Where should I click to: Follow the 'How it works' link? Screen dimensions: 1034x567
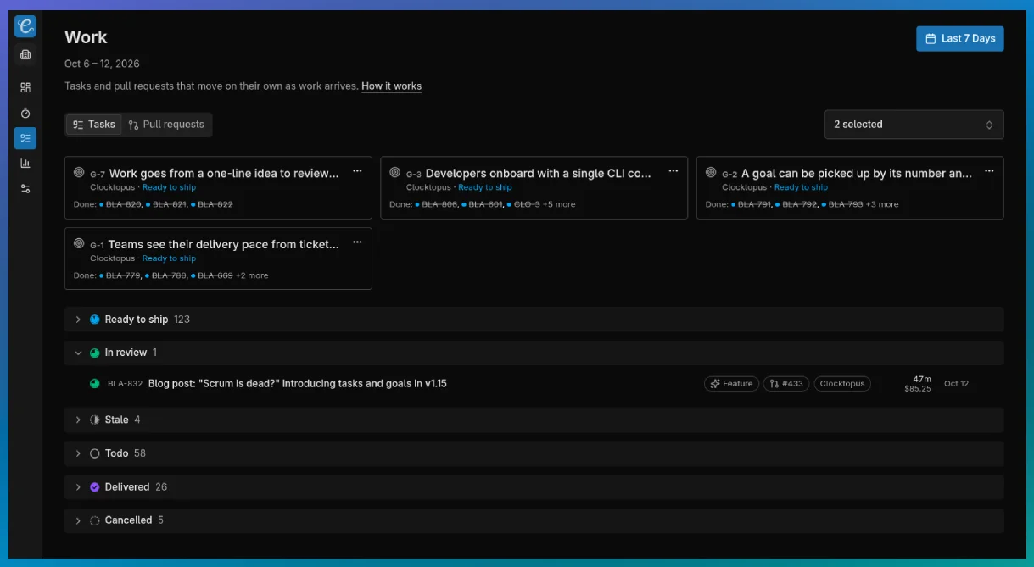[x=391, y=86]
